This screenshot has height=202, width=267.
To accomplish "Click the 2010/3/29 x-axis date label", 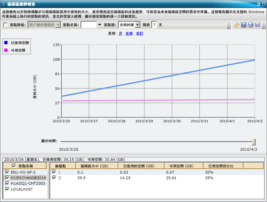I will point(144,121).
